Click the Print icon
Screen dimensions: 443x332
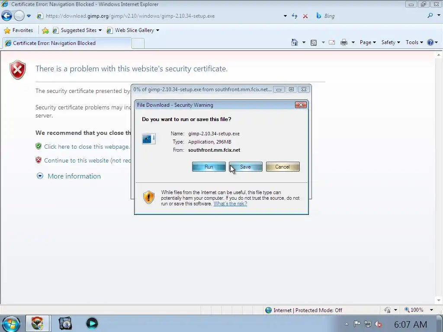(x=344, y=43)
